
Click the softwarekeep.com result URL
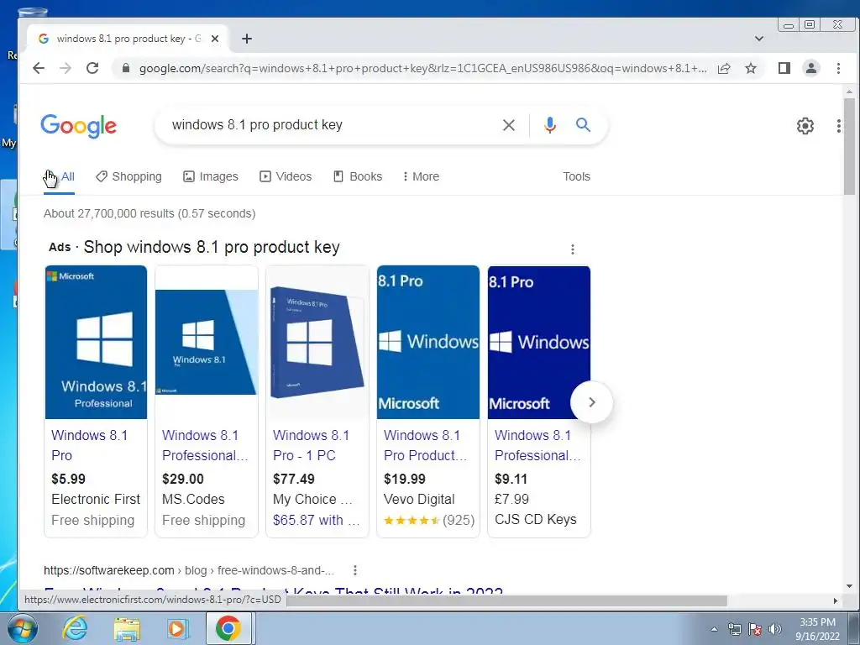[189, 570]
